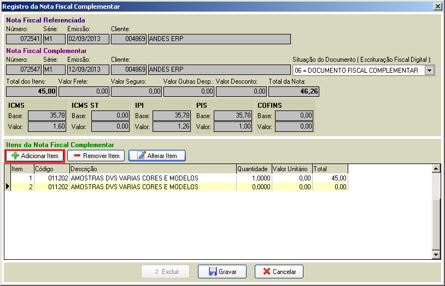Click the pencil icon on Alterar Item
445x286 pixels.
point(142,155)
